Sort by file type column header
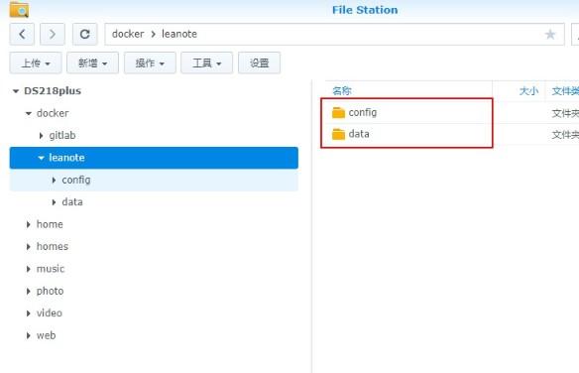This screenshot has width=579, height=373. 565,91
